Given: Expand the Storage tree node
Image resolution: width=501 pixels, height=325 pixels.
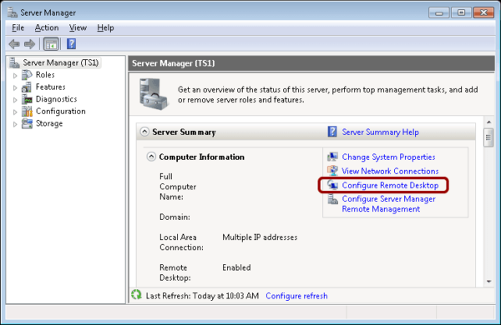Looking at the screenshot, I should tap(15, 124).
